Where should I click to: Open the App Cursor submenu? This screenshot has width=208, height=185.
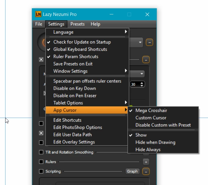(87, 110)
